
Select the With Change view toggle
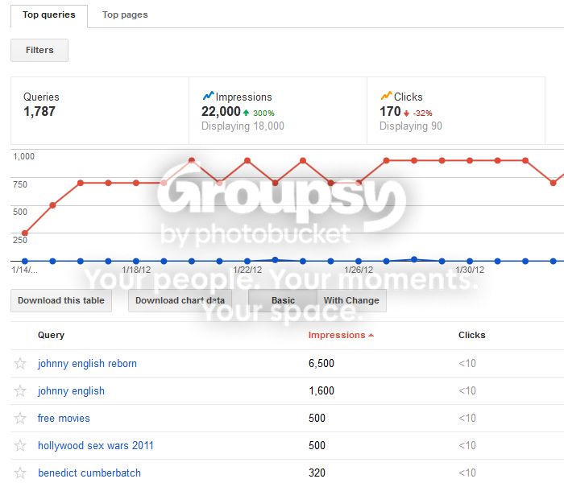351,300
